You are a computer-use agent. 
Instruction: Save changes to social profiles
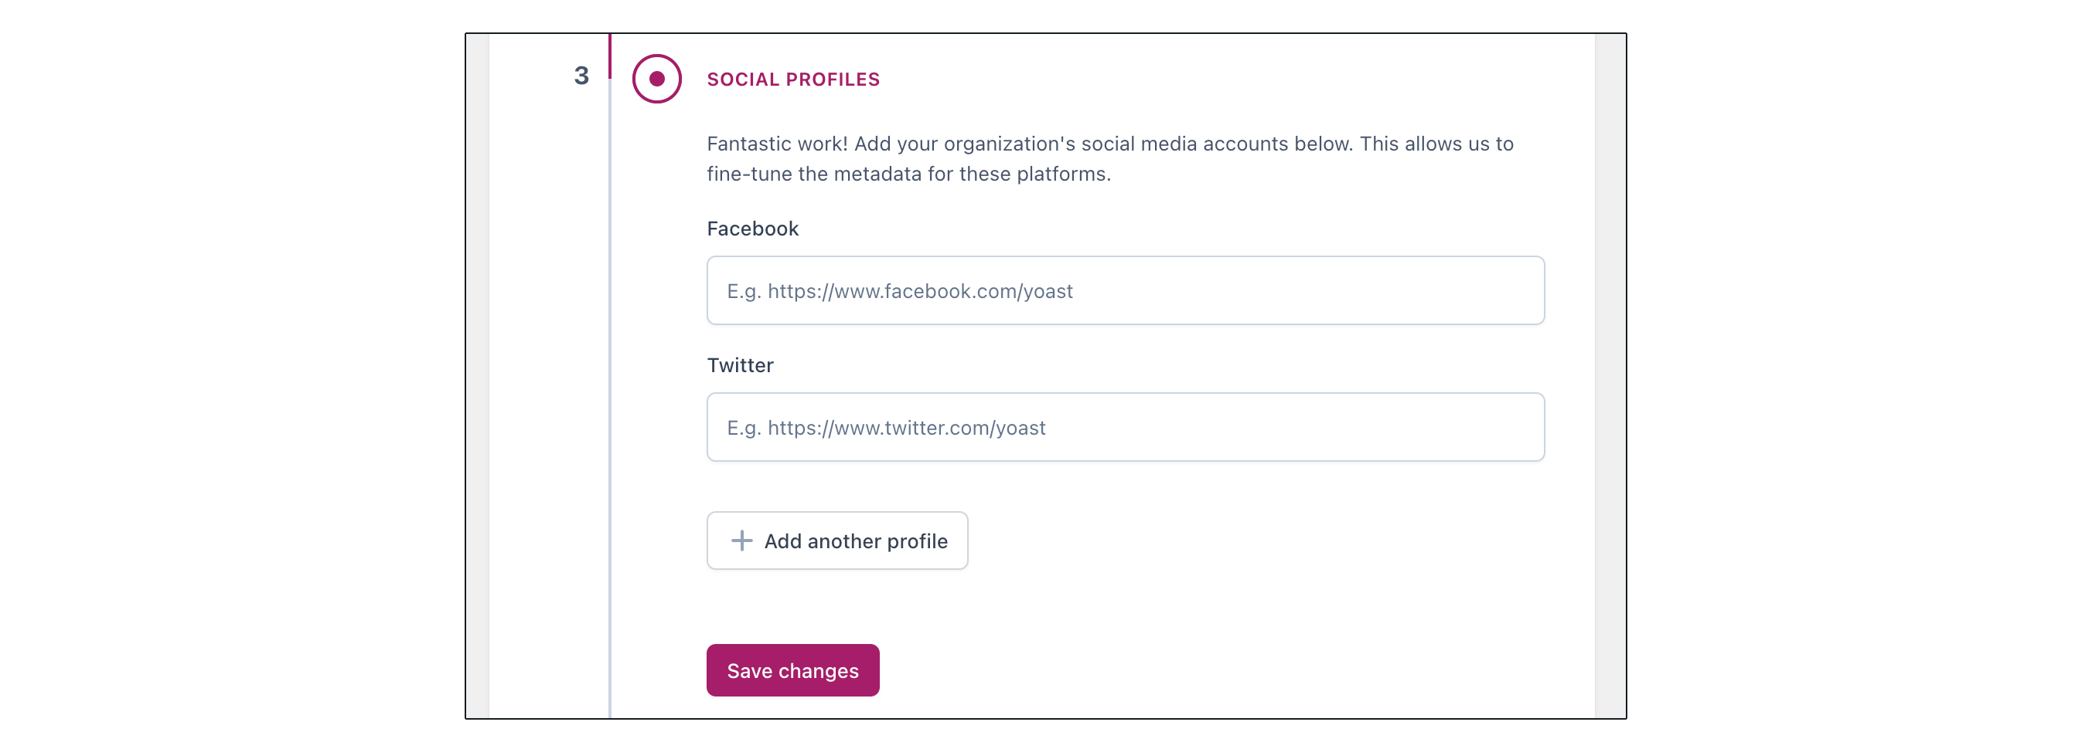pos(792,670)
